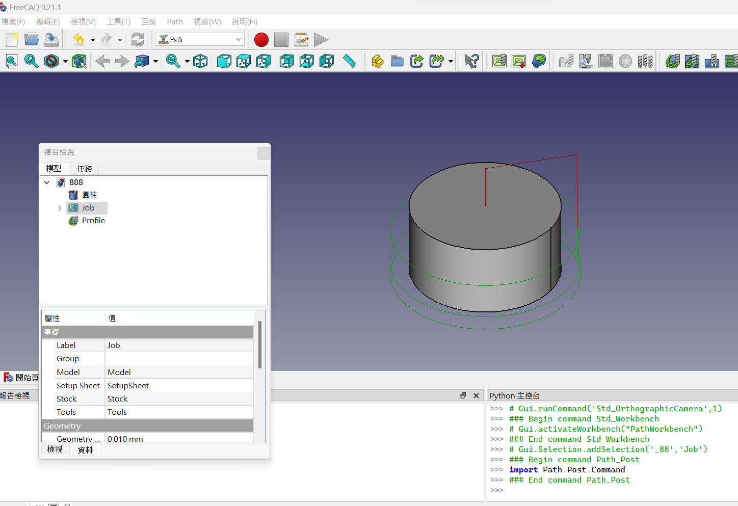Click the measure distance ruler icon

[349, 61]
